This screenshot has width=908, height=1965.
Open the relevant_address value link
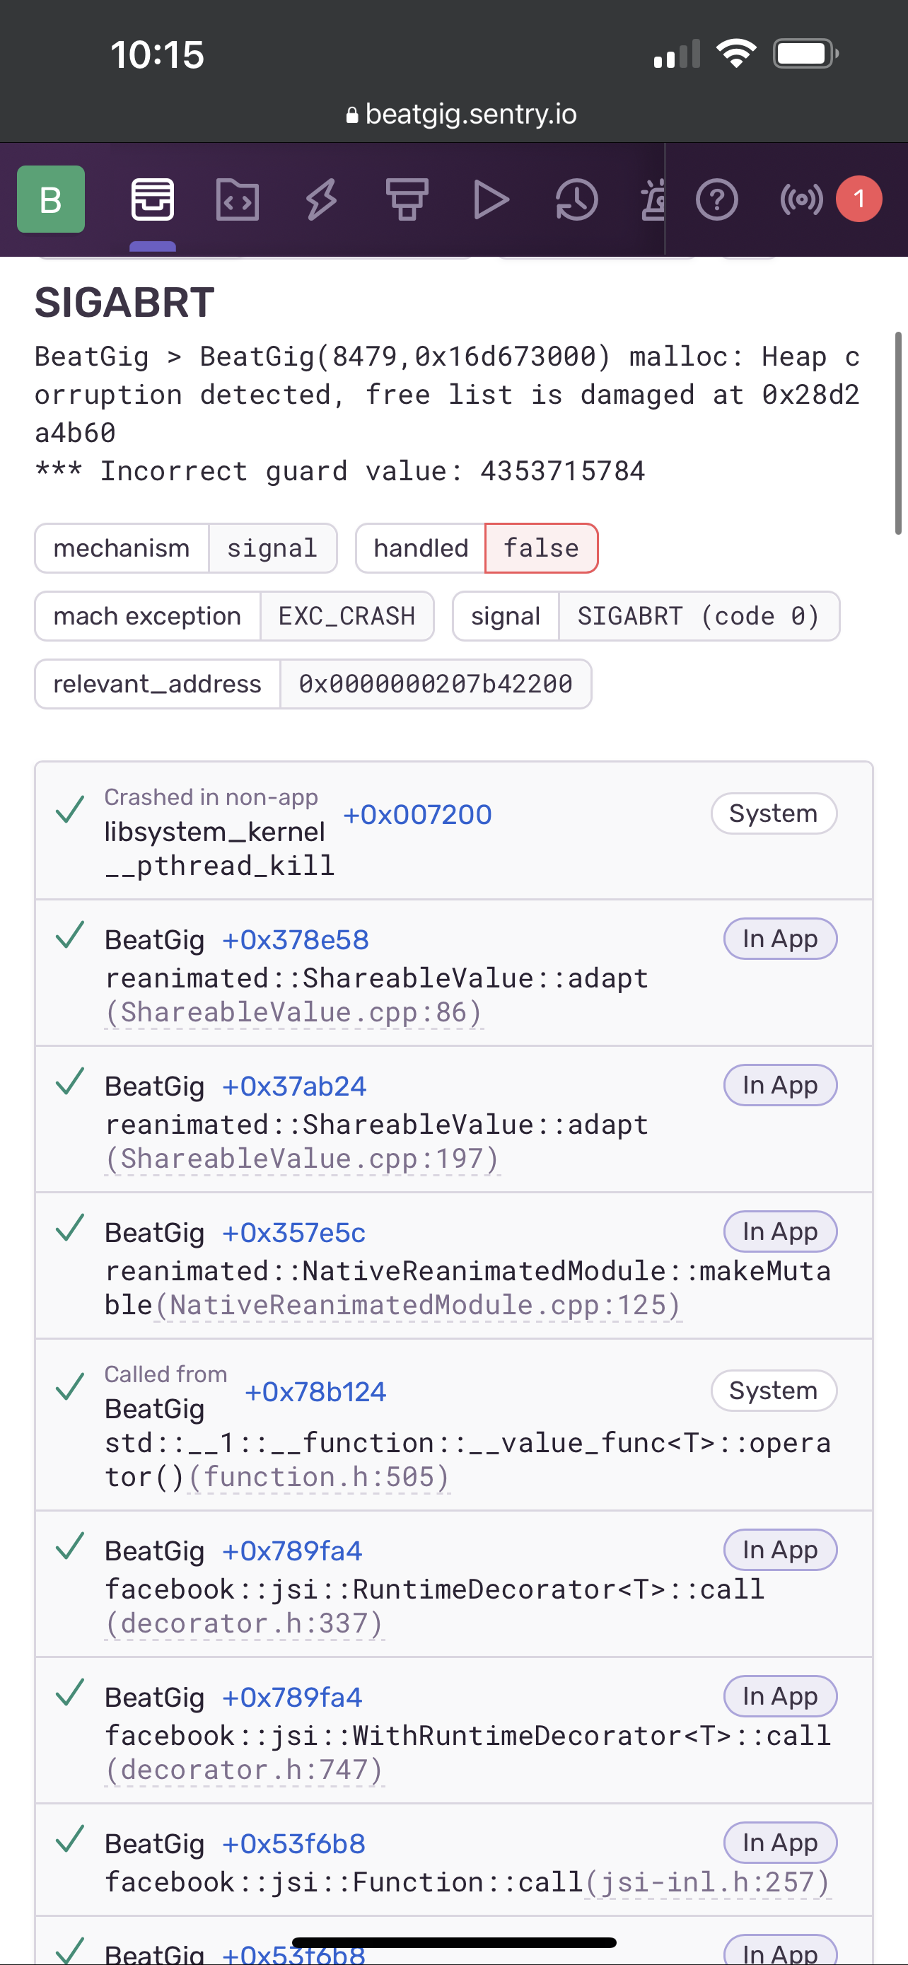pyautogui.click(x=436, y=683)
